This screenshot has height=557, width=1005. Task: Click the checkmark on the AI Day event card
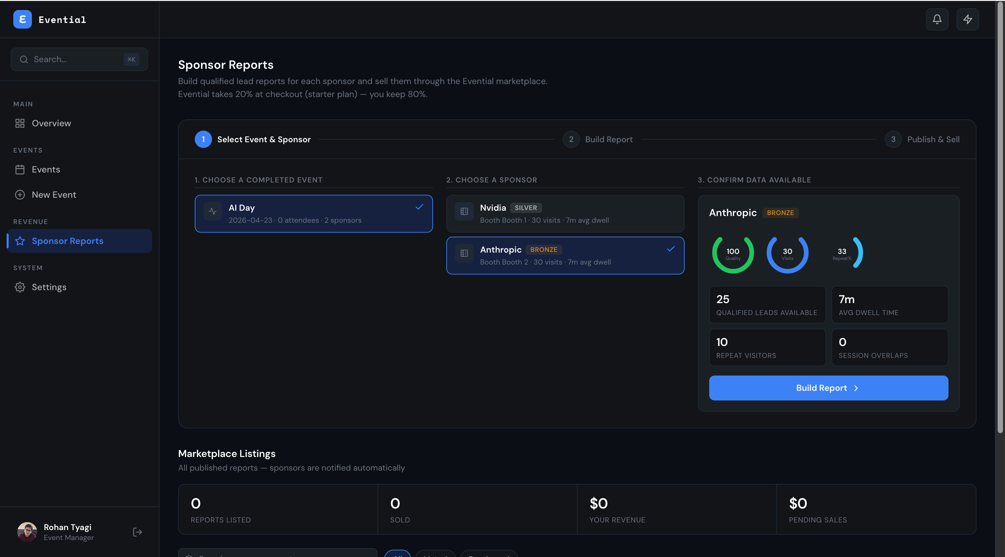click(x=419, y=207)
